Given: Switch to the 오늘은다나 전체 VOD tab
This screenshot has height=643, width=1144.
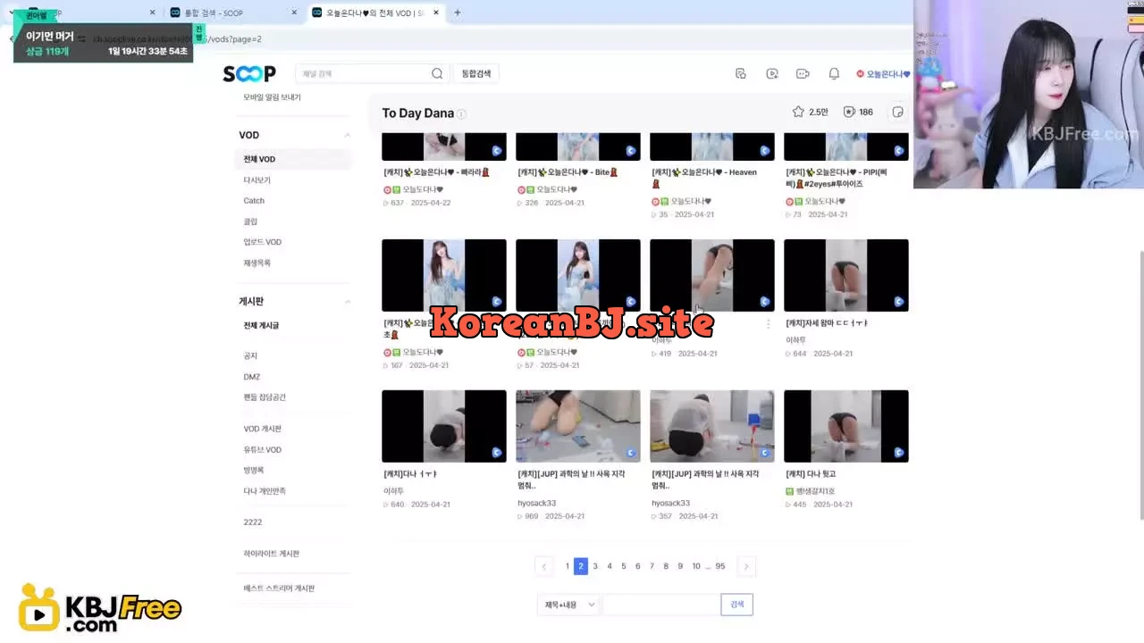Looking at the screenshot, I should click(x=375, y=13).
